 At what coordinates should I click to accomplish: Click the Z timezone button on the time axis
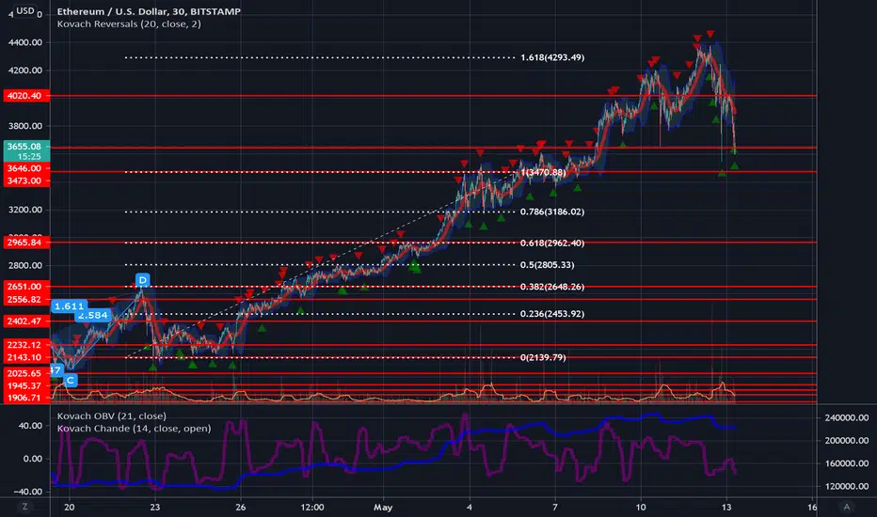click(x=24, y=507)
